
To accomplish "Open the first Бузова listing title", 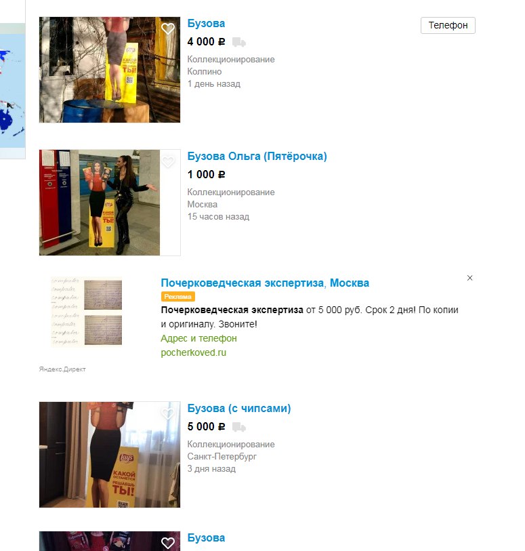I will (x=206, y=24).
